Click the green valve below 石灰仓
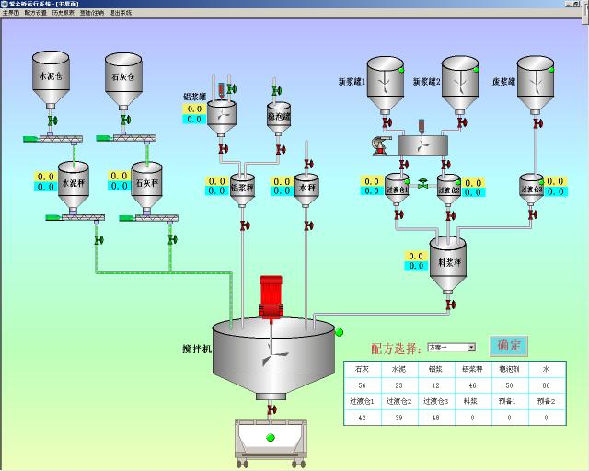The height and width of the screenshot is (471, 589). click(x=125, y=120)
